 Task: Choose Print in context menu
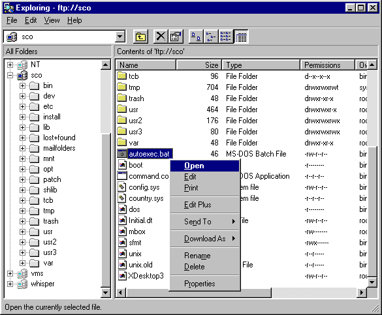tap(204, 188)
